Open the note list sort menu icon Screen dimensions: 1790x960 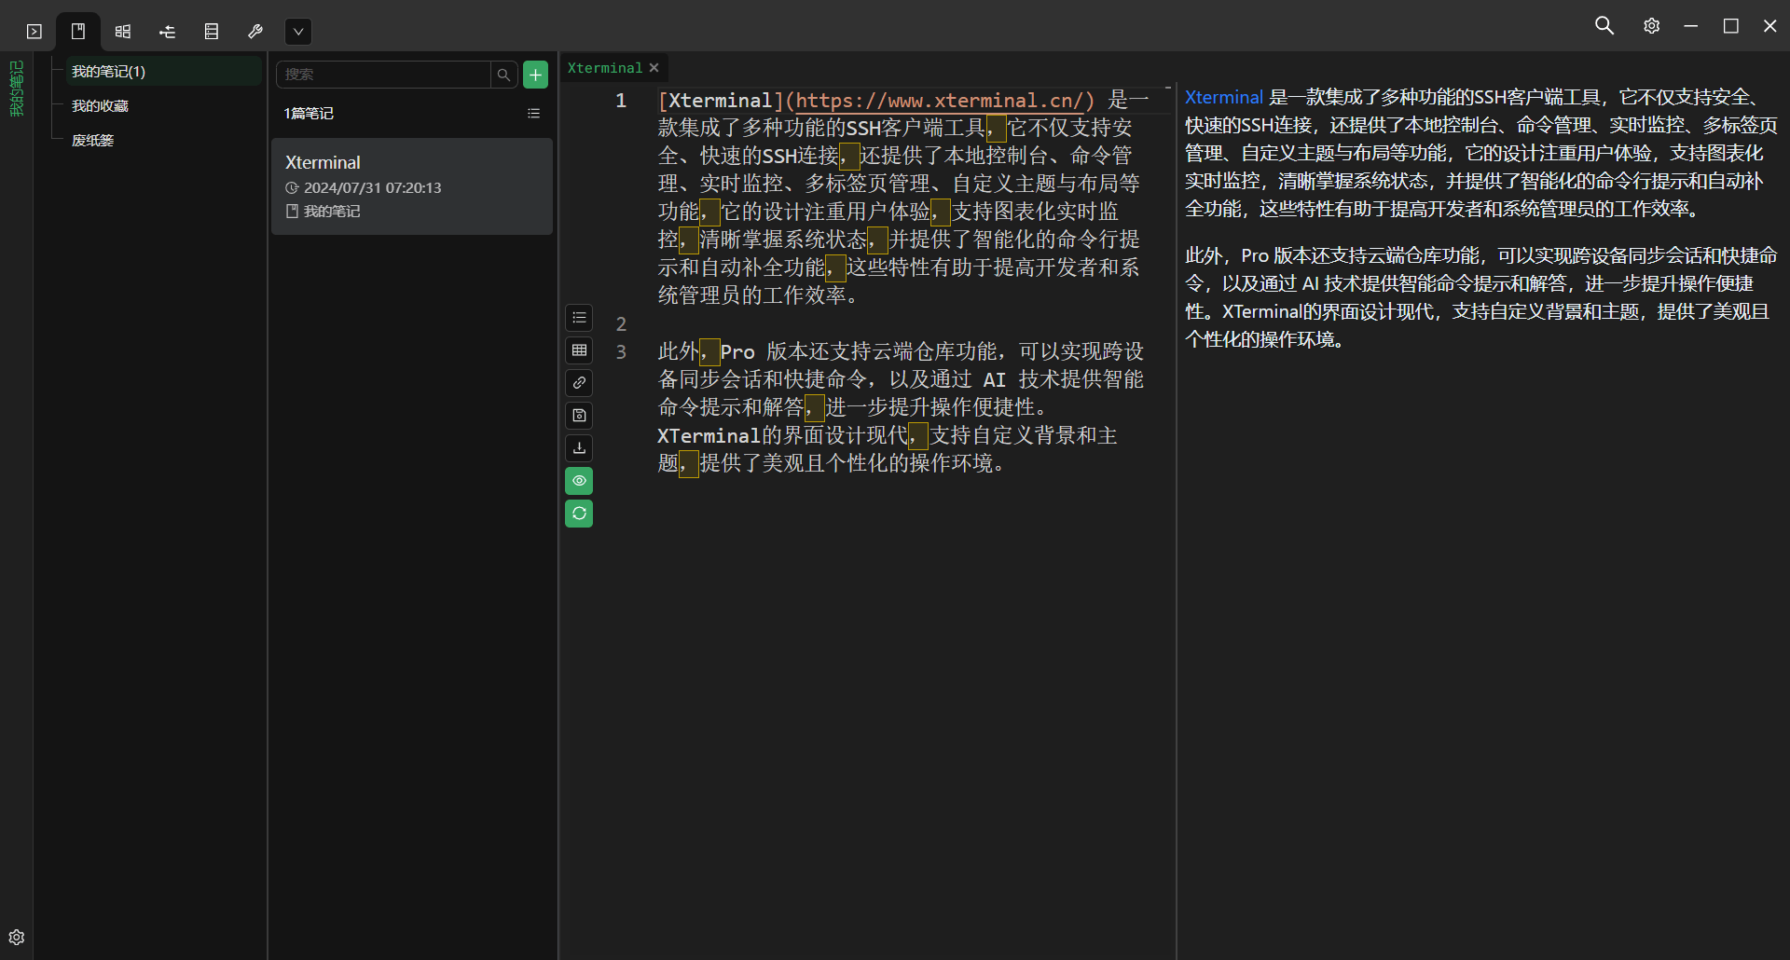click(533, 114)
